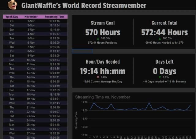Click the GiantWaffle's World Record Streamvember title
The width and height of the screenshot is (196, 139).
coord(84,6)
